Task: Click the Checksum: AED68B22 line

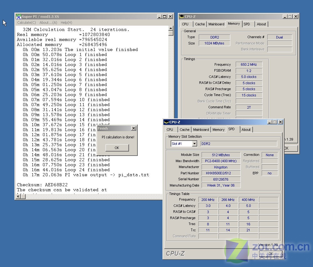Action: coord(42,185)
